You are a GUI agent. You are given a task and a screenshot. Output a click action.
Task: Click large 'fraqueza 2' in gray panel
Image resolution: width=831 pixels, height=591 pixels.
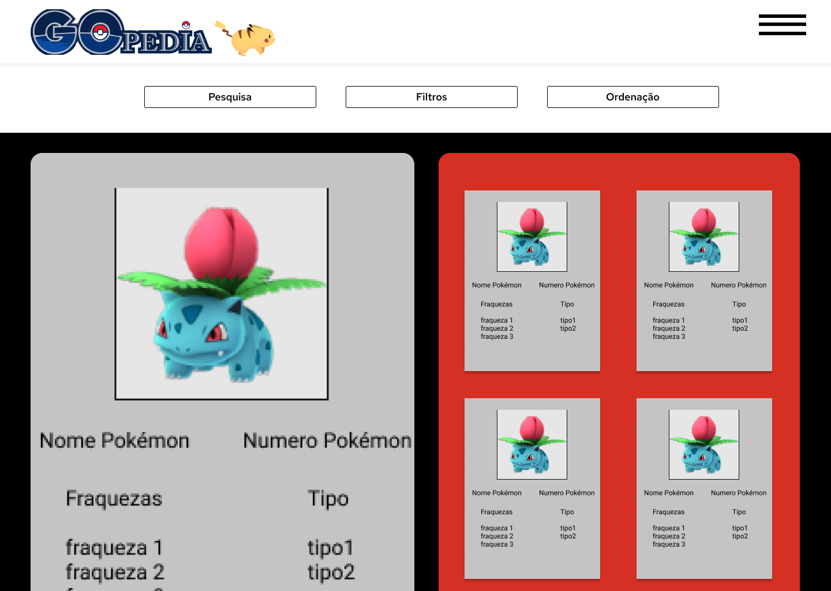tap(115, 572)
